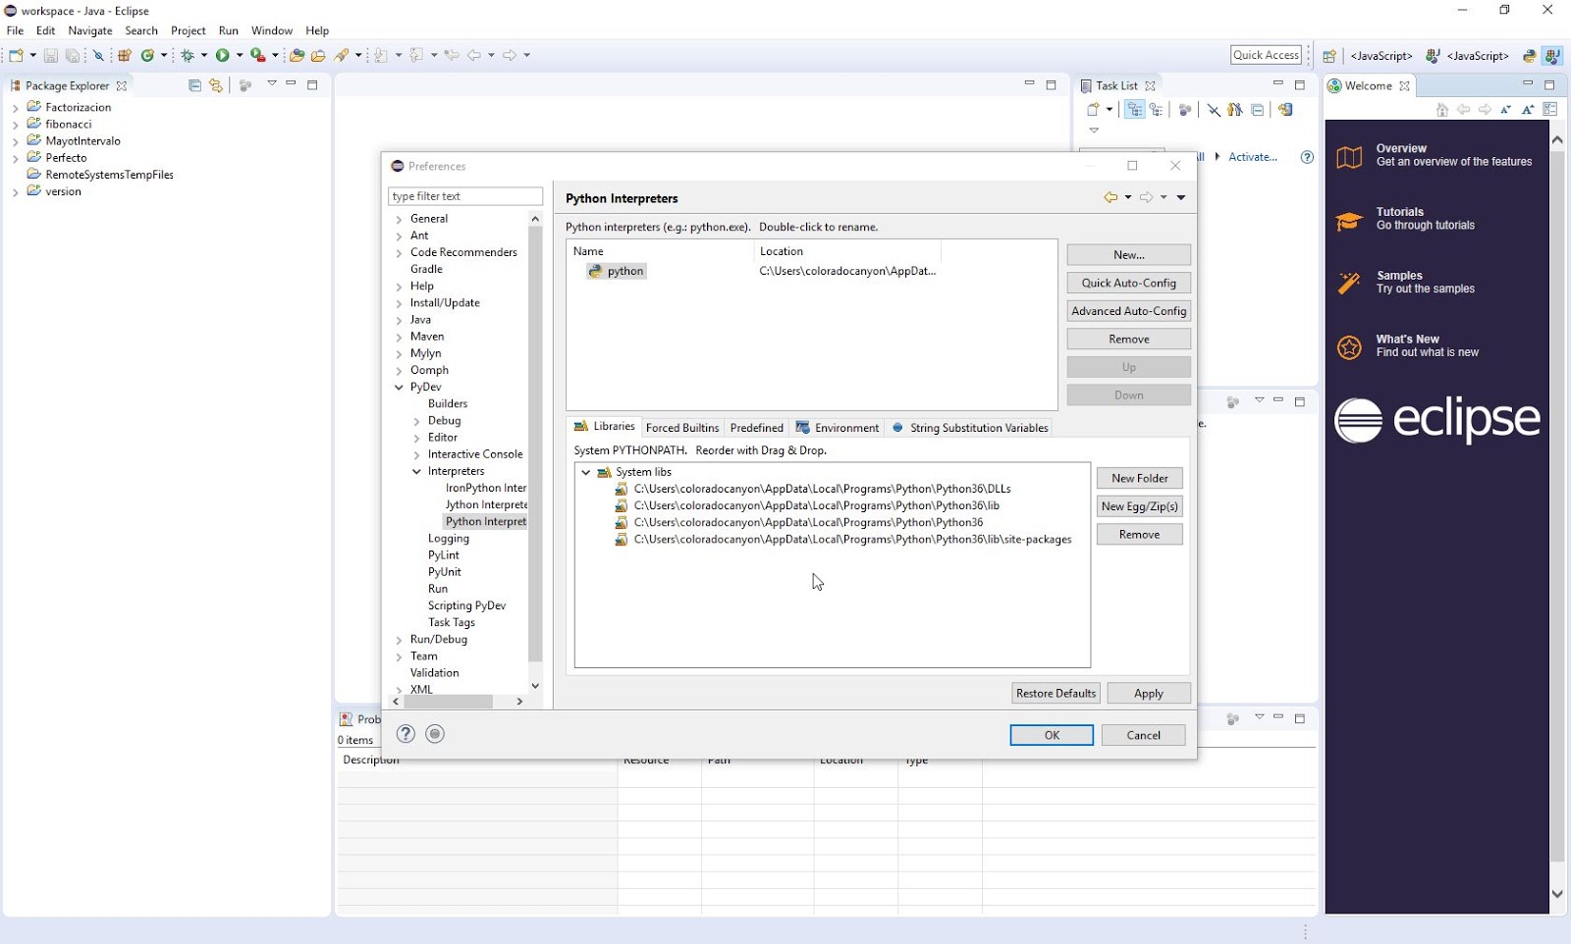Toggle Scheduled presentation in Task List
1571x944 pixels.
pos(1157,110)
